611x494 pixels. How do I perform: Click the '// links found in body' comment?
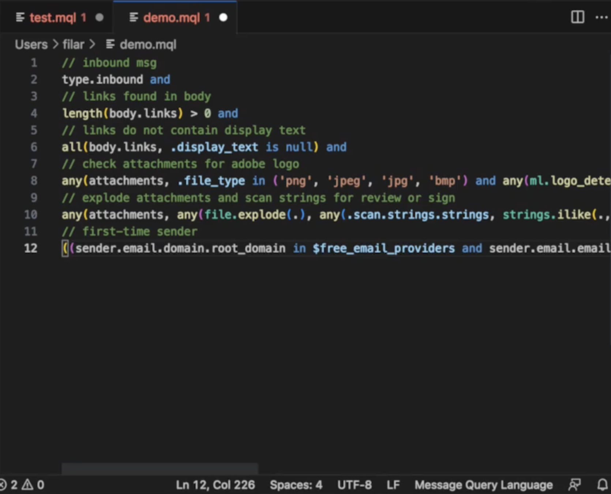click(x=136, y=97)
